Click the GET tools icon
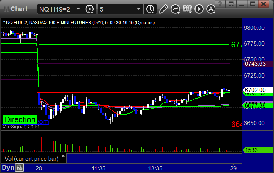The width and height of the screenshot is (274, 173). [187, 9]
